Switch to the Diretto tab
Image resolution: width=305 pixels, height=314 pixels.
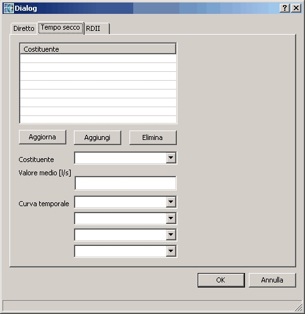click(x=24, y=28)
